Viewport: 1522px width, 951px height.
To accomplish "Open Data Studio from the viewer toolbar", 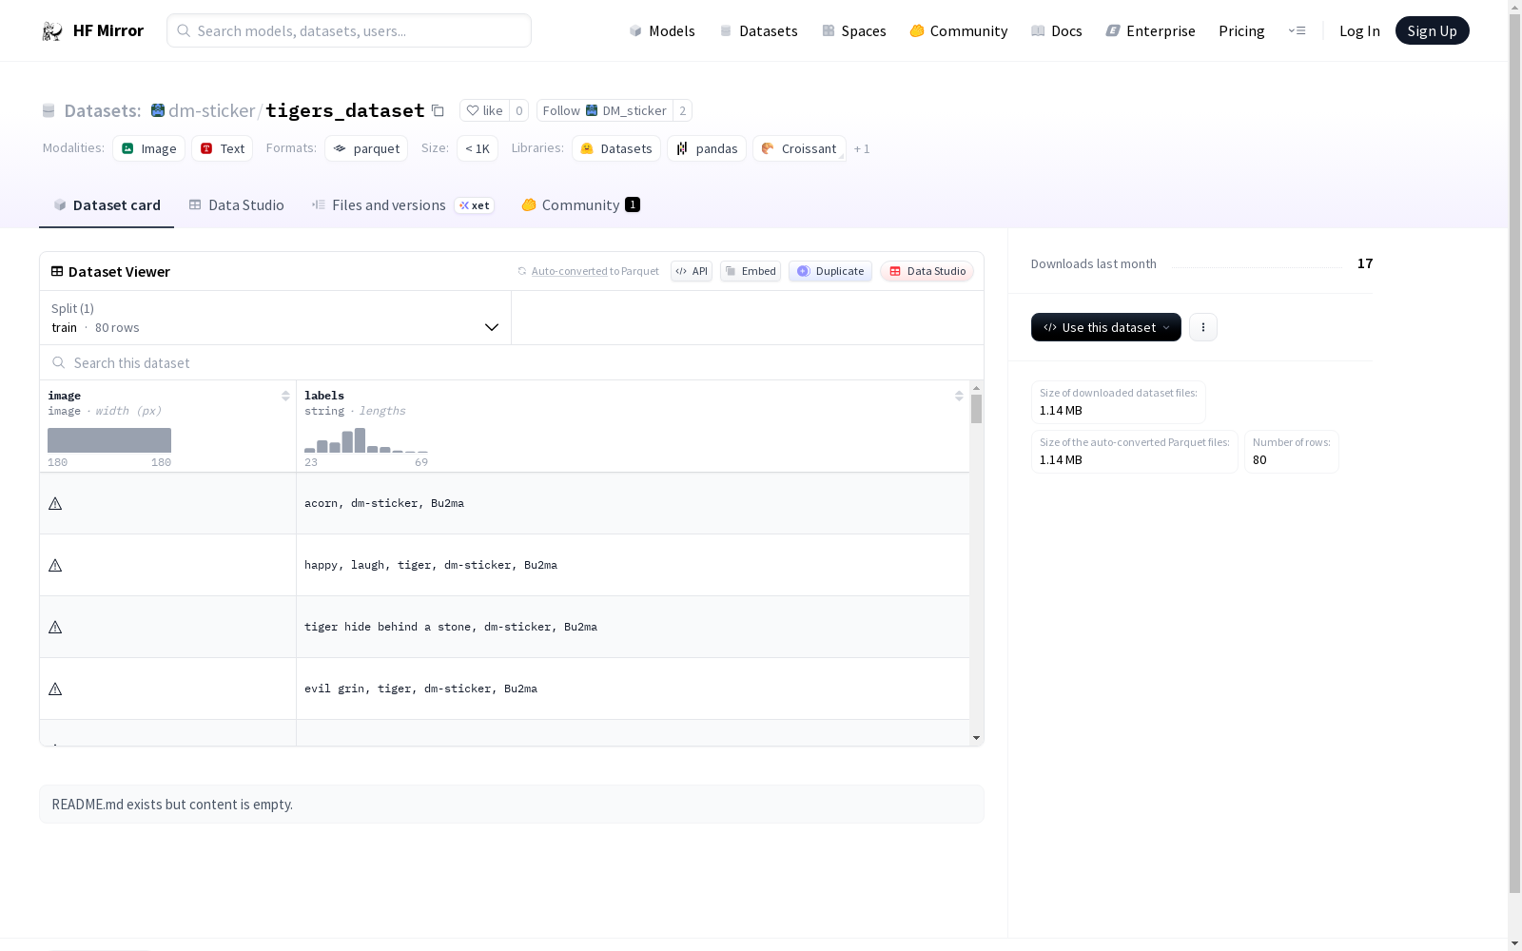I will pyautogui.click(x=927, y=271).
